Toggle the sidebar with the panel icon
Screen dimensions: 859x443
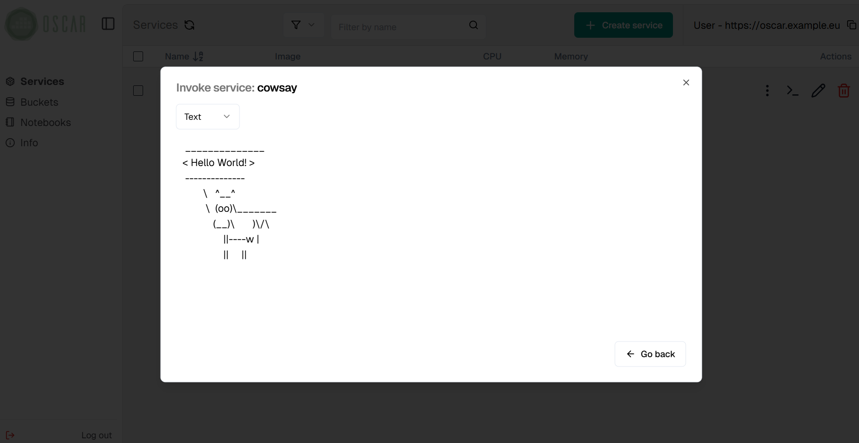click(x=108, y=24)
